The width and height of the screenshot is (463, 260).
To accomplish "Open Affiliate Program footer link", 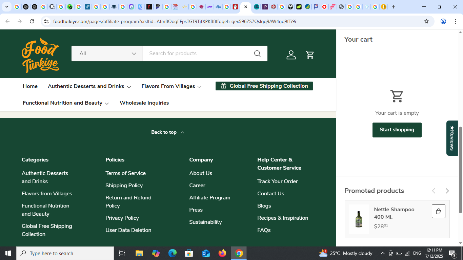I will 210,198.
